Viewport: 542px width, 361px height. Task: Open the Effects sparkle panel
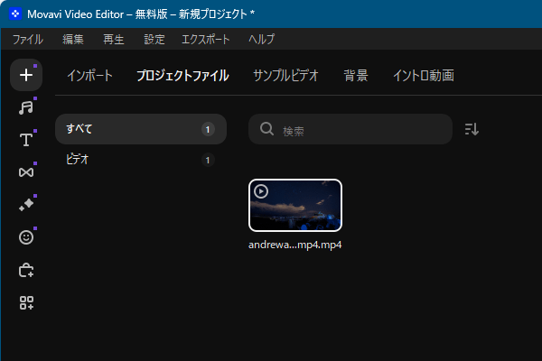(26, 205)
